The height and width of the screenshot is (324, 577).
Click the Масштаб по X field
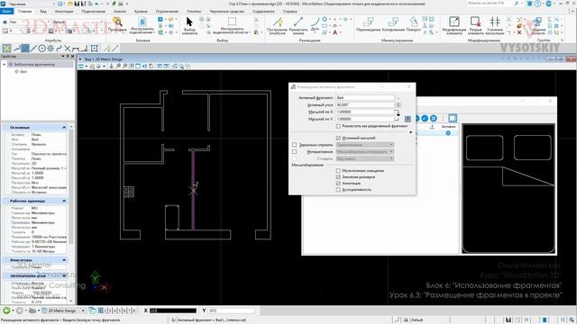point(364,112)
